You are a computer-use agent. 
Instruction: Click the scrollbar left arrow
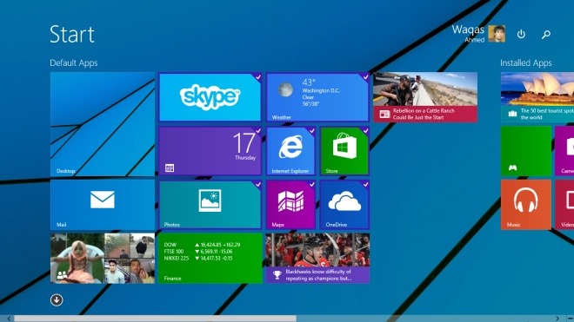9,319
